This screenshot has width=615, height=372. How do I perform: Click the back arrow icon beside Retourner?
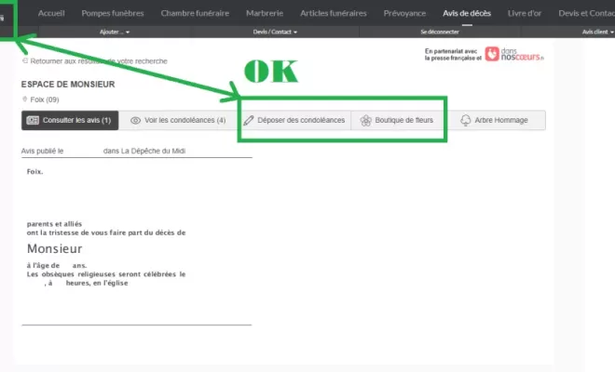point(25,60)
